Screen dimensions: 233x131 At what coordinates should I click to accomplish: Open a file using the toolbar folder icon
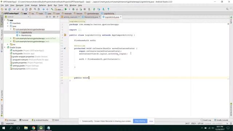pos(2,9)
